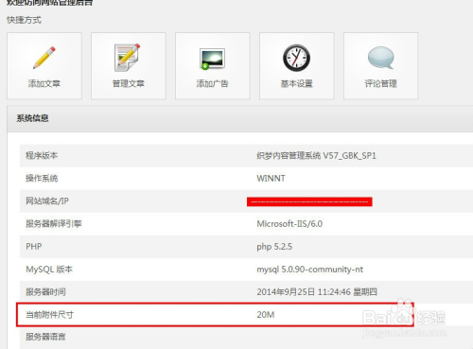
Task: Select the 程序版本 row label
Action: [42, 155]
